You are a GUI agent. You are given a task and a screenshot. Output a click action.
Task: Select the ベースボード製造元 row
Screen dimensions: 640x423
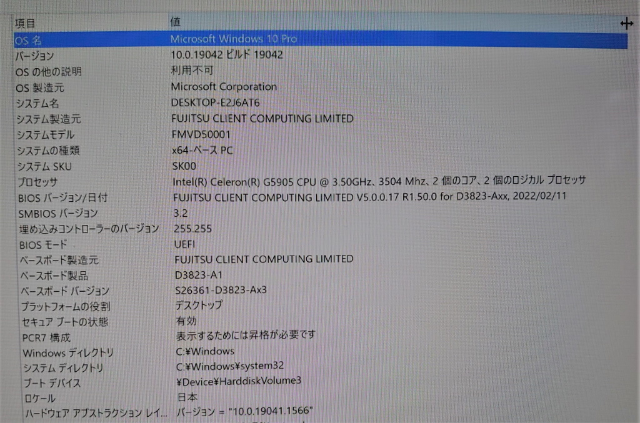(59, 261)
